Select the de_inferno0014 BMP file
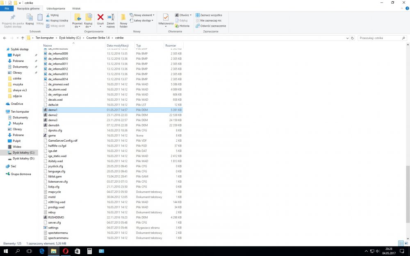410x256 pixels. pyautogui.click(x=112, y=79)
